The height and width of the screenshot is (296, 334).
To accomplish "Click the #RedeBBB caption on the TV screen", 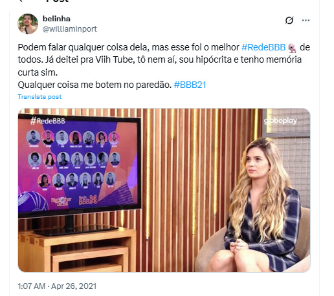I will [48, 121].
